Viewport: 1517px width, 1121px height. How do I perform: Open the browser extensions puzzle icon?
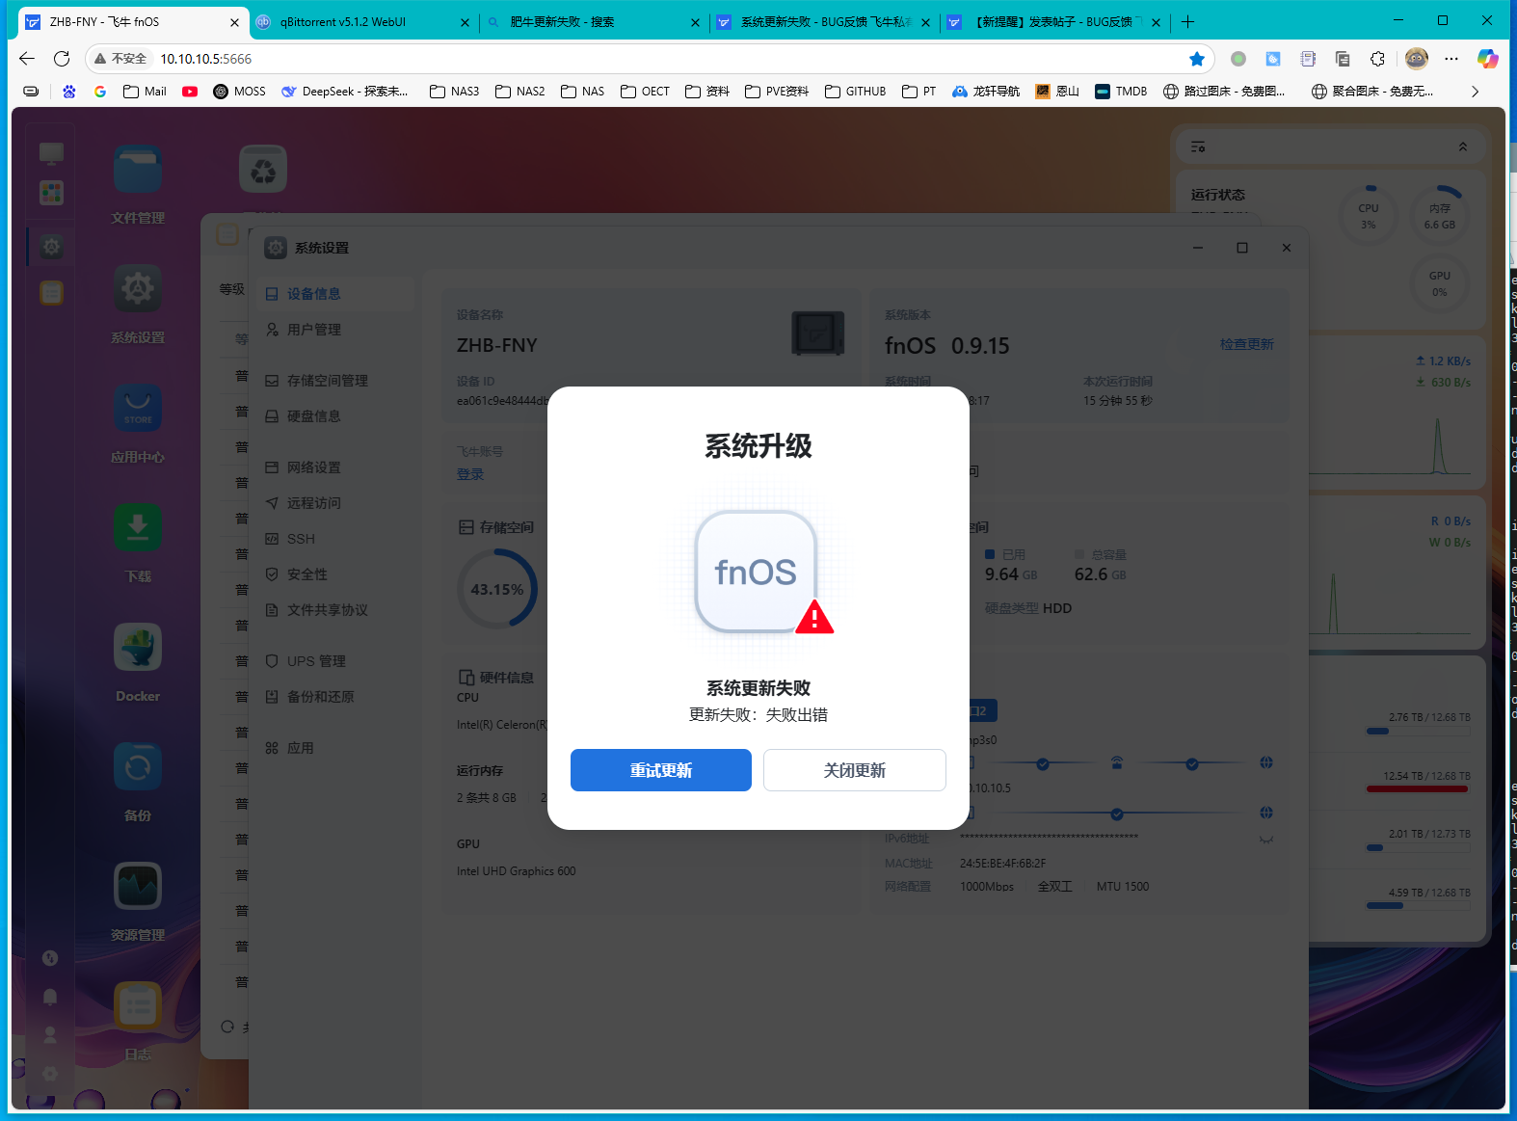coord(1377,59)
